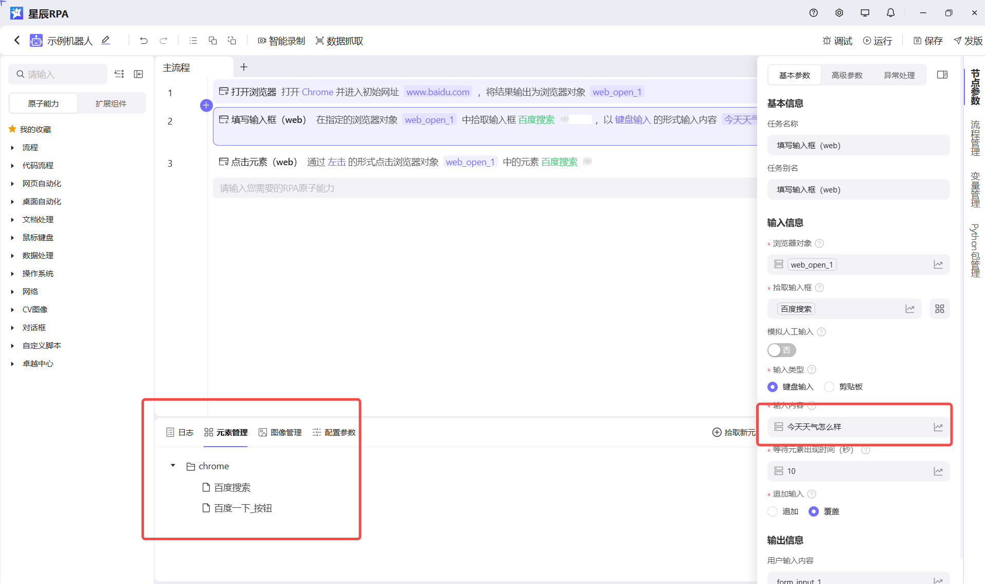The image size is (985, 584).
Task: Click the redo arrow icon
Action: [x=164, y=41]
